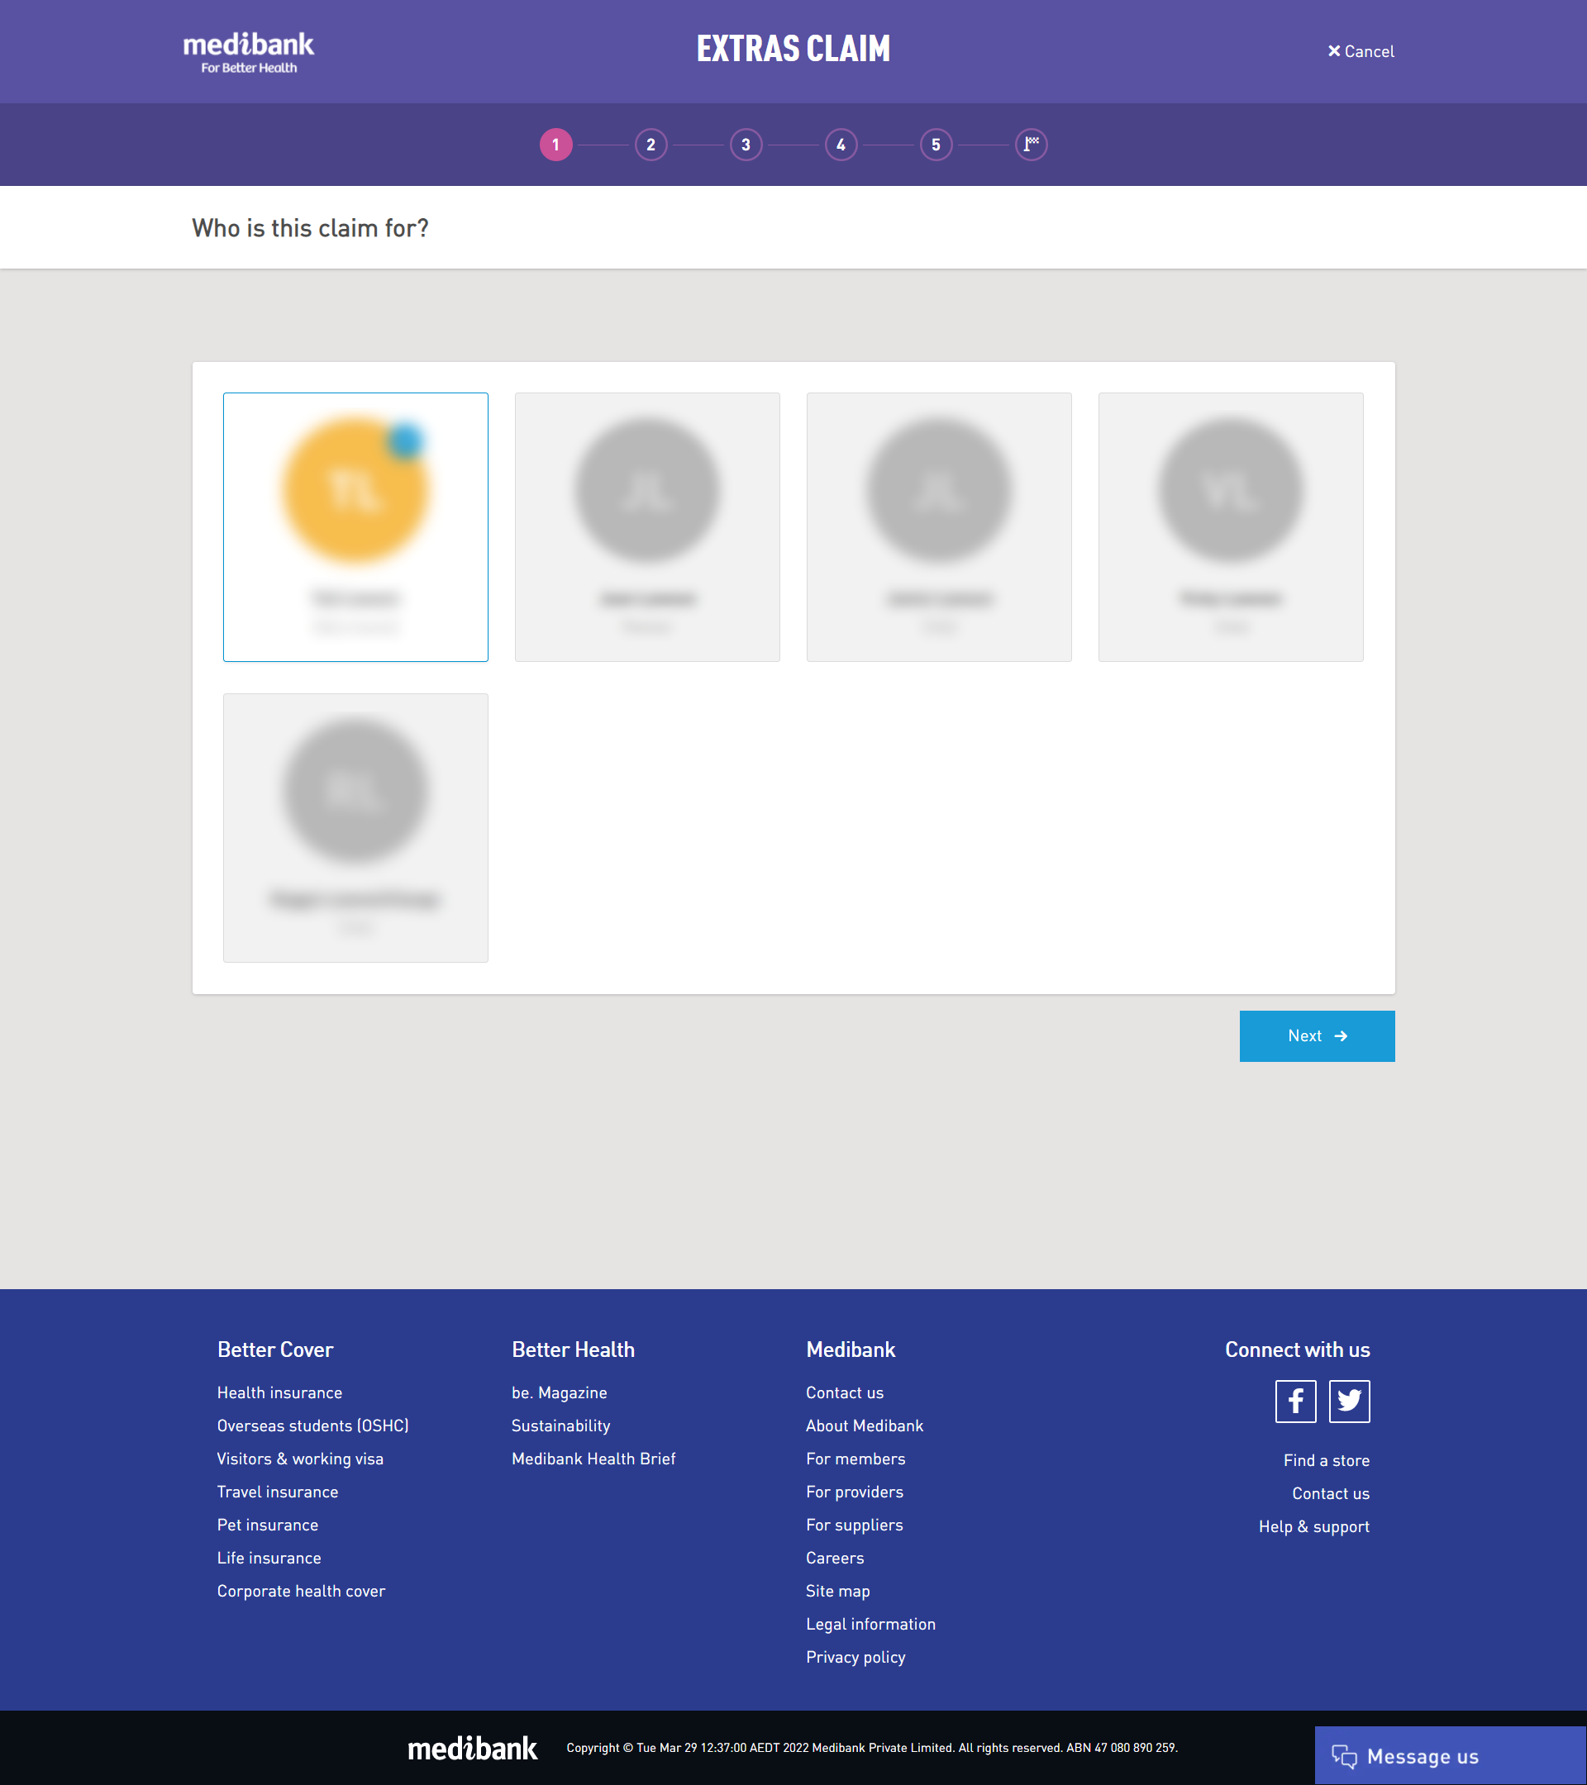Open the Privacy policy link

coord(856,1659)
